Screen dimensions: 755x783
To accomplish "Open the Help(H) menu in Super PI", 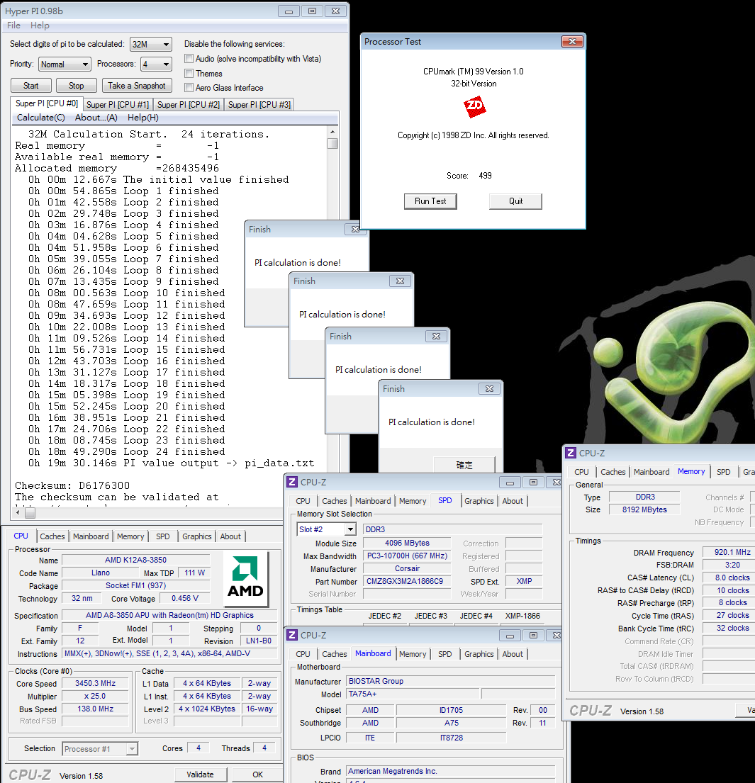I will (x=143, y=118).
